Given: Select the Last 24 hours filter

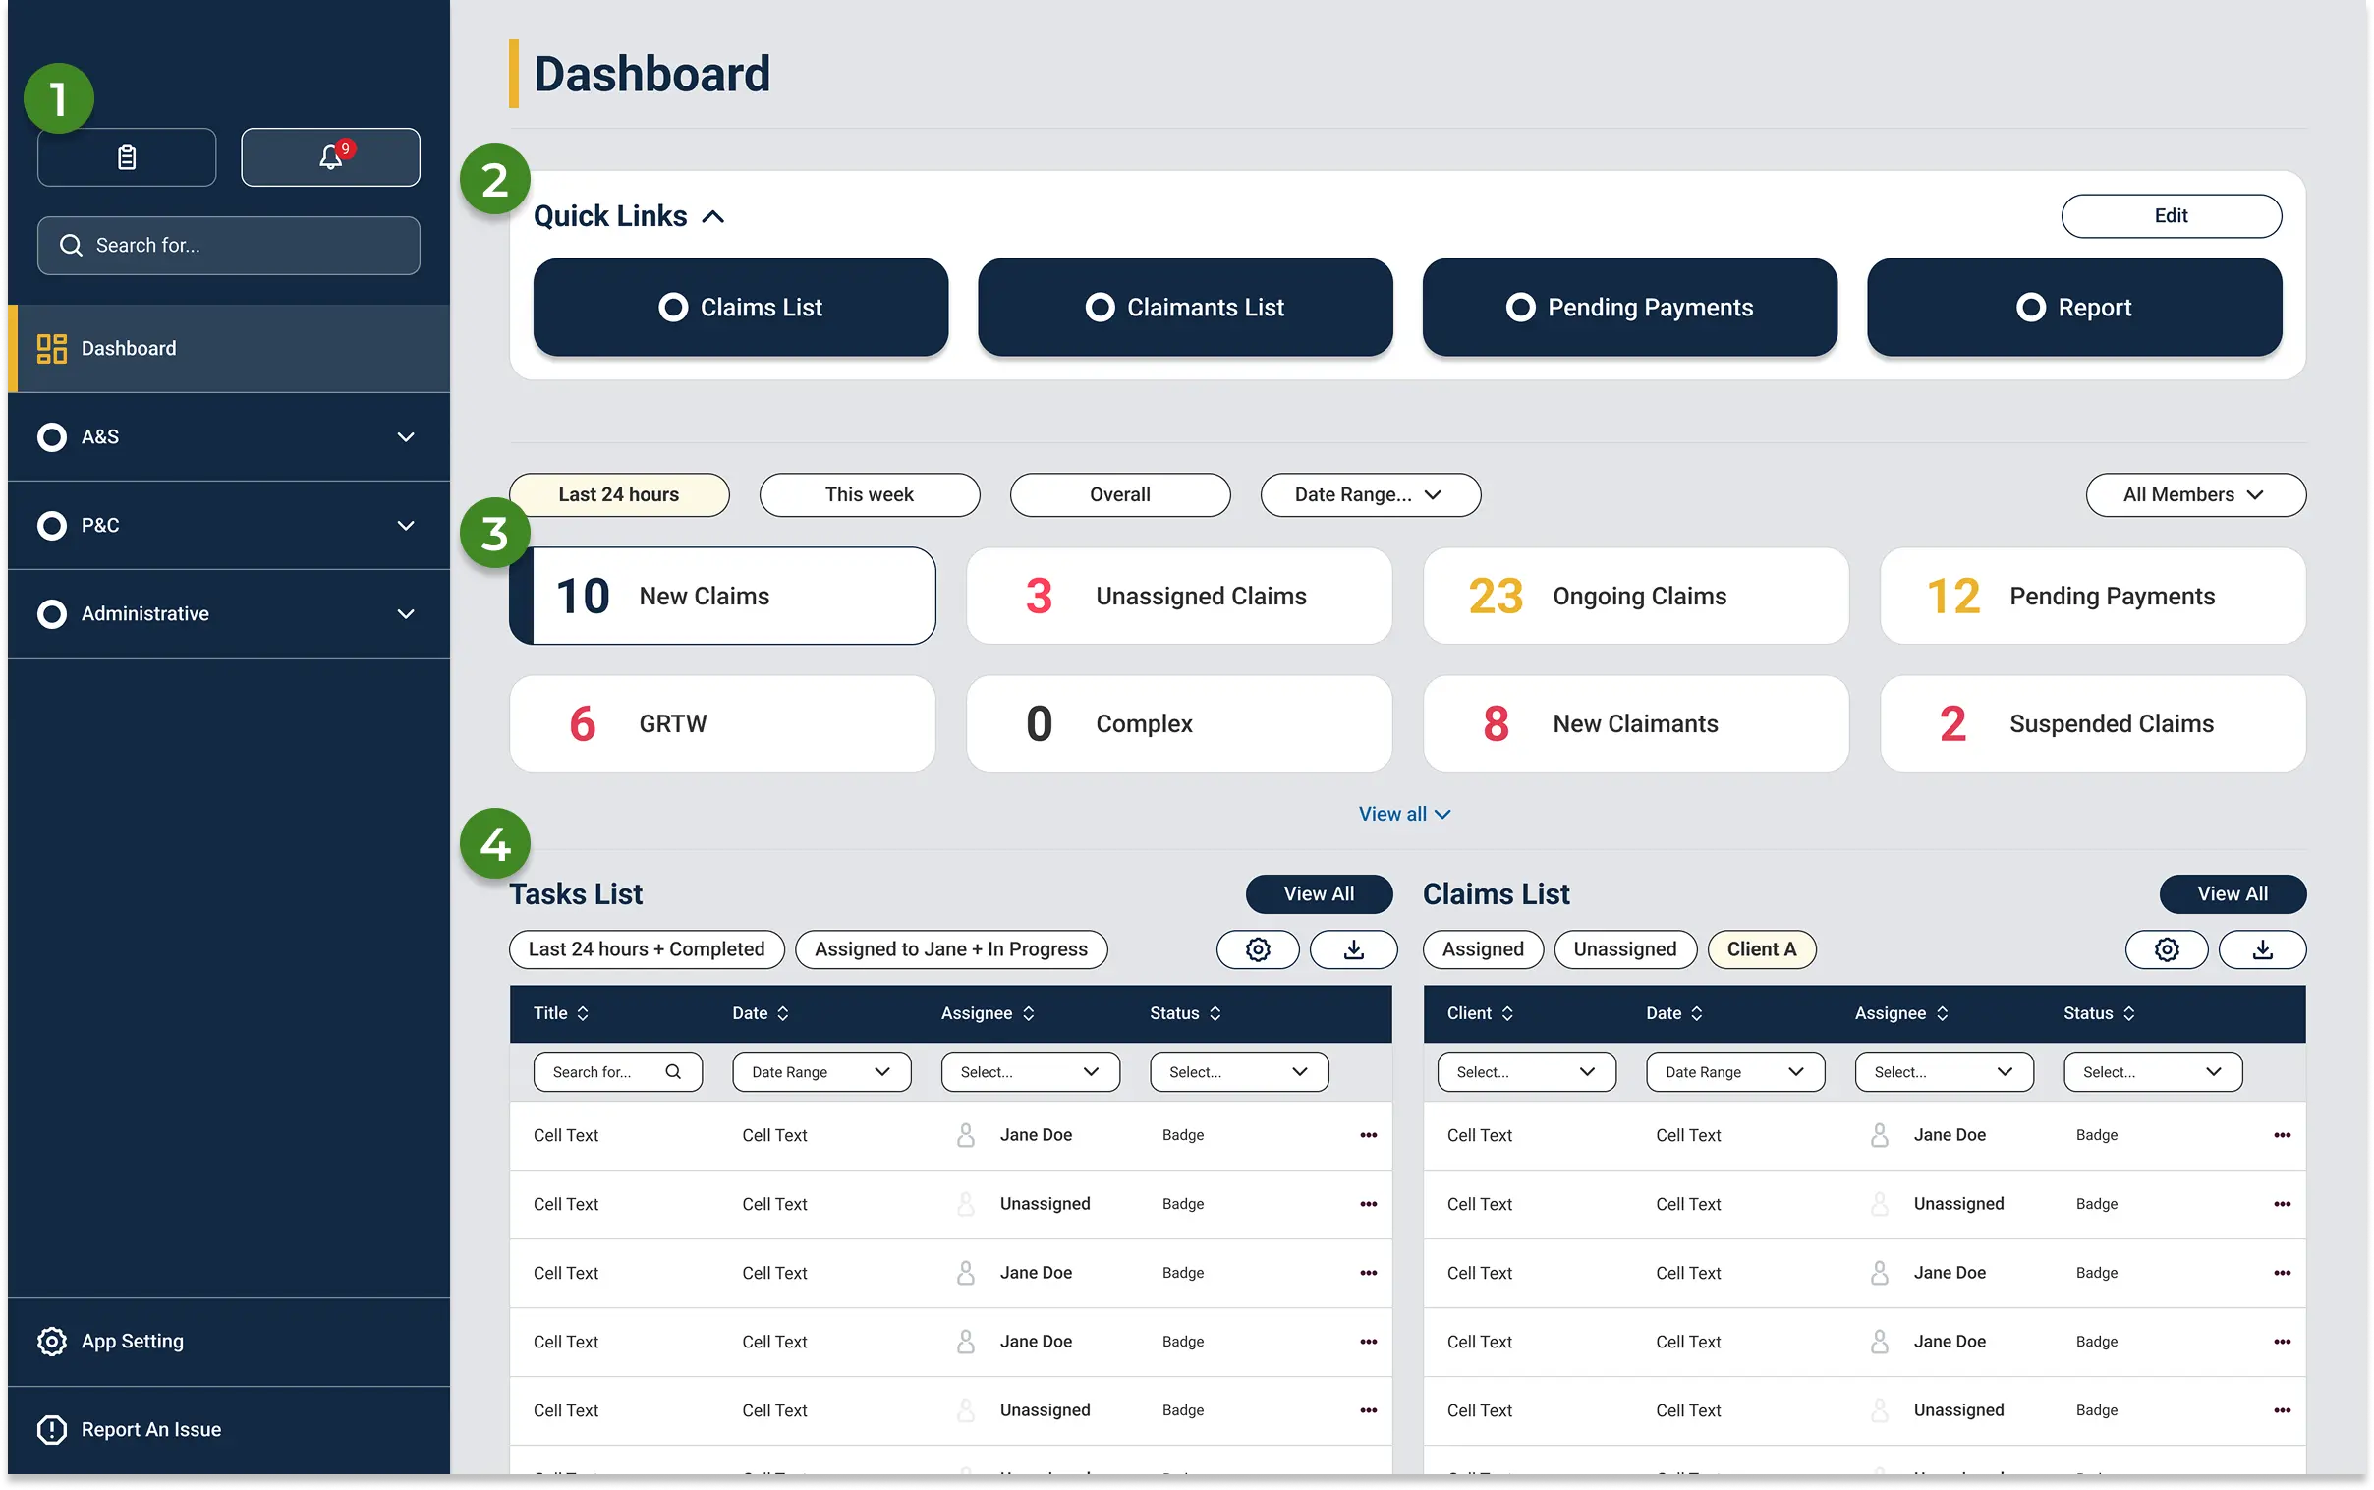Looking at the screenshot, I should pyautogui.click(x=619, y=494).
